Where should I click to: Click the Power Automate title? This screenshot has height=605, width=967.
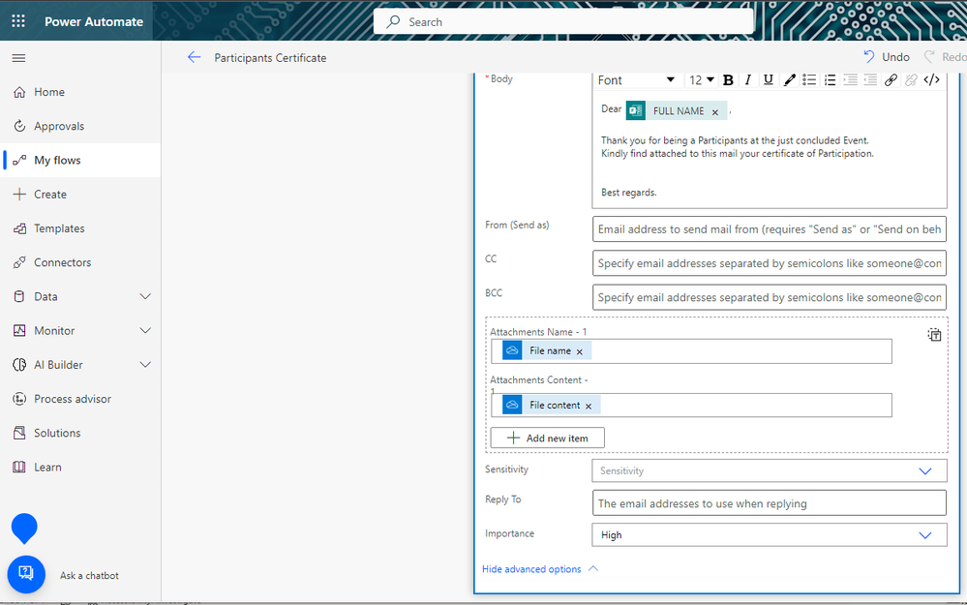[94, 21]
